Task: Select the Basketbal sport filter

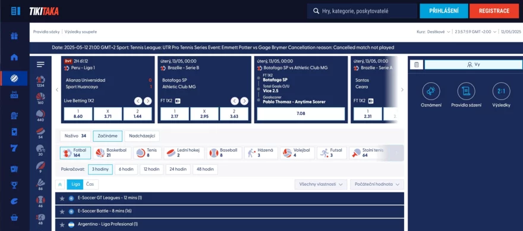Action: [x=112, y=153]
